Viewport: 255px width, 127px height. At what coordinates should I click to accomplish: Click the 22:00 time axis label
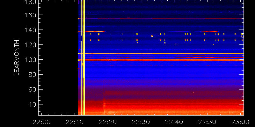pos(42,122)
